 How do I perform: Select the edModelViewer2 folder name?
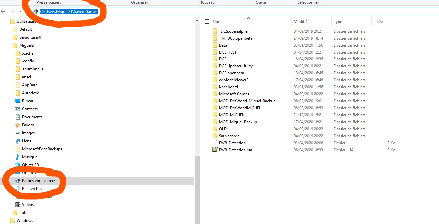point(234,80)
